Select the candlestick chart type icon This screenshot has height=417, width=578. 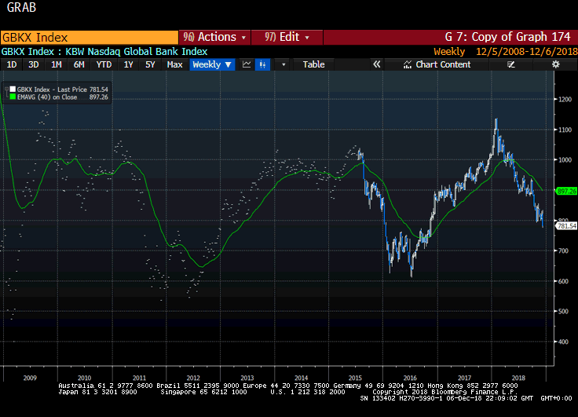[x=263, y=64]
